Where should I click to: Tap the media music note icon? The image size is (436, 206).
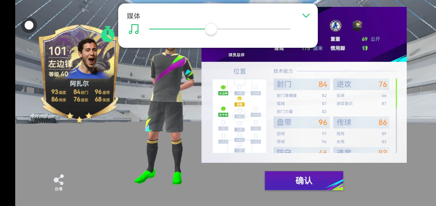click(x=134, y=29)
